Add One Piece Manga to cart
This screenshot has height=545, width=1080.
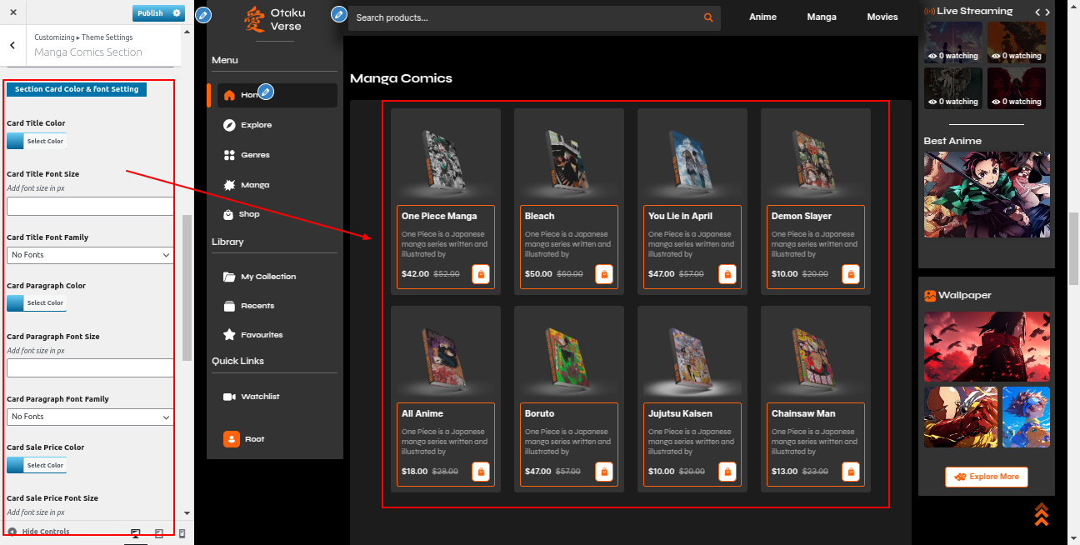click(x=481, y=274)
